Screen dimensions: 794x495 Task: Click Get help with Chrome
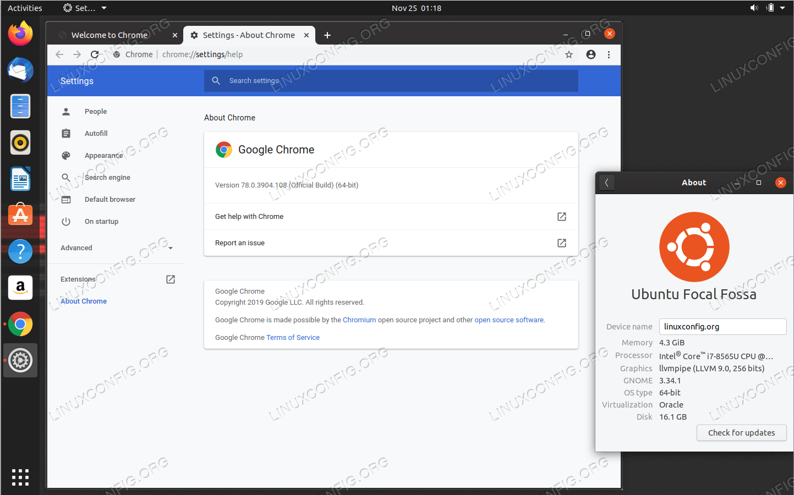pos(391,217)
